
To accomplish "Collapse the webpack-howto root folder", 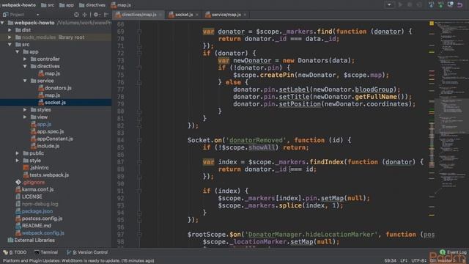I will (x=2, y=23).
